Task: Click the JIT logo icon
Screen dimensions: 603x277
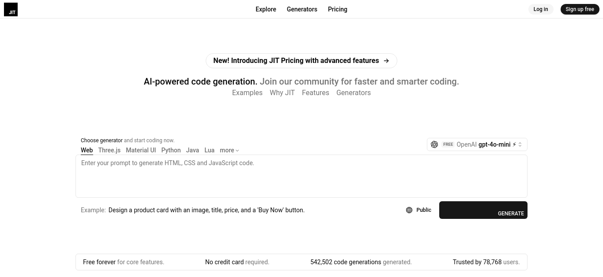Action: tap(11, 9)
